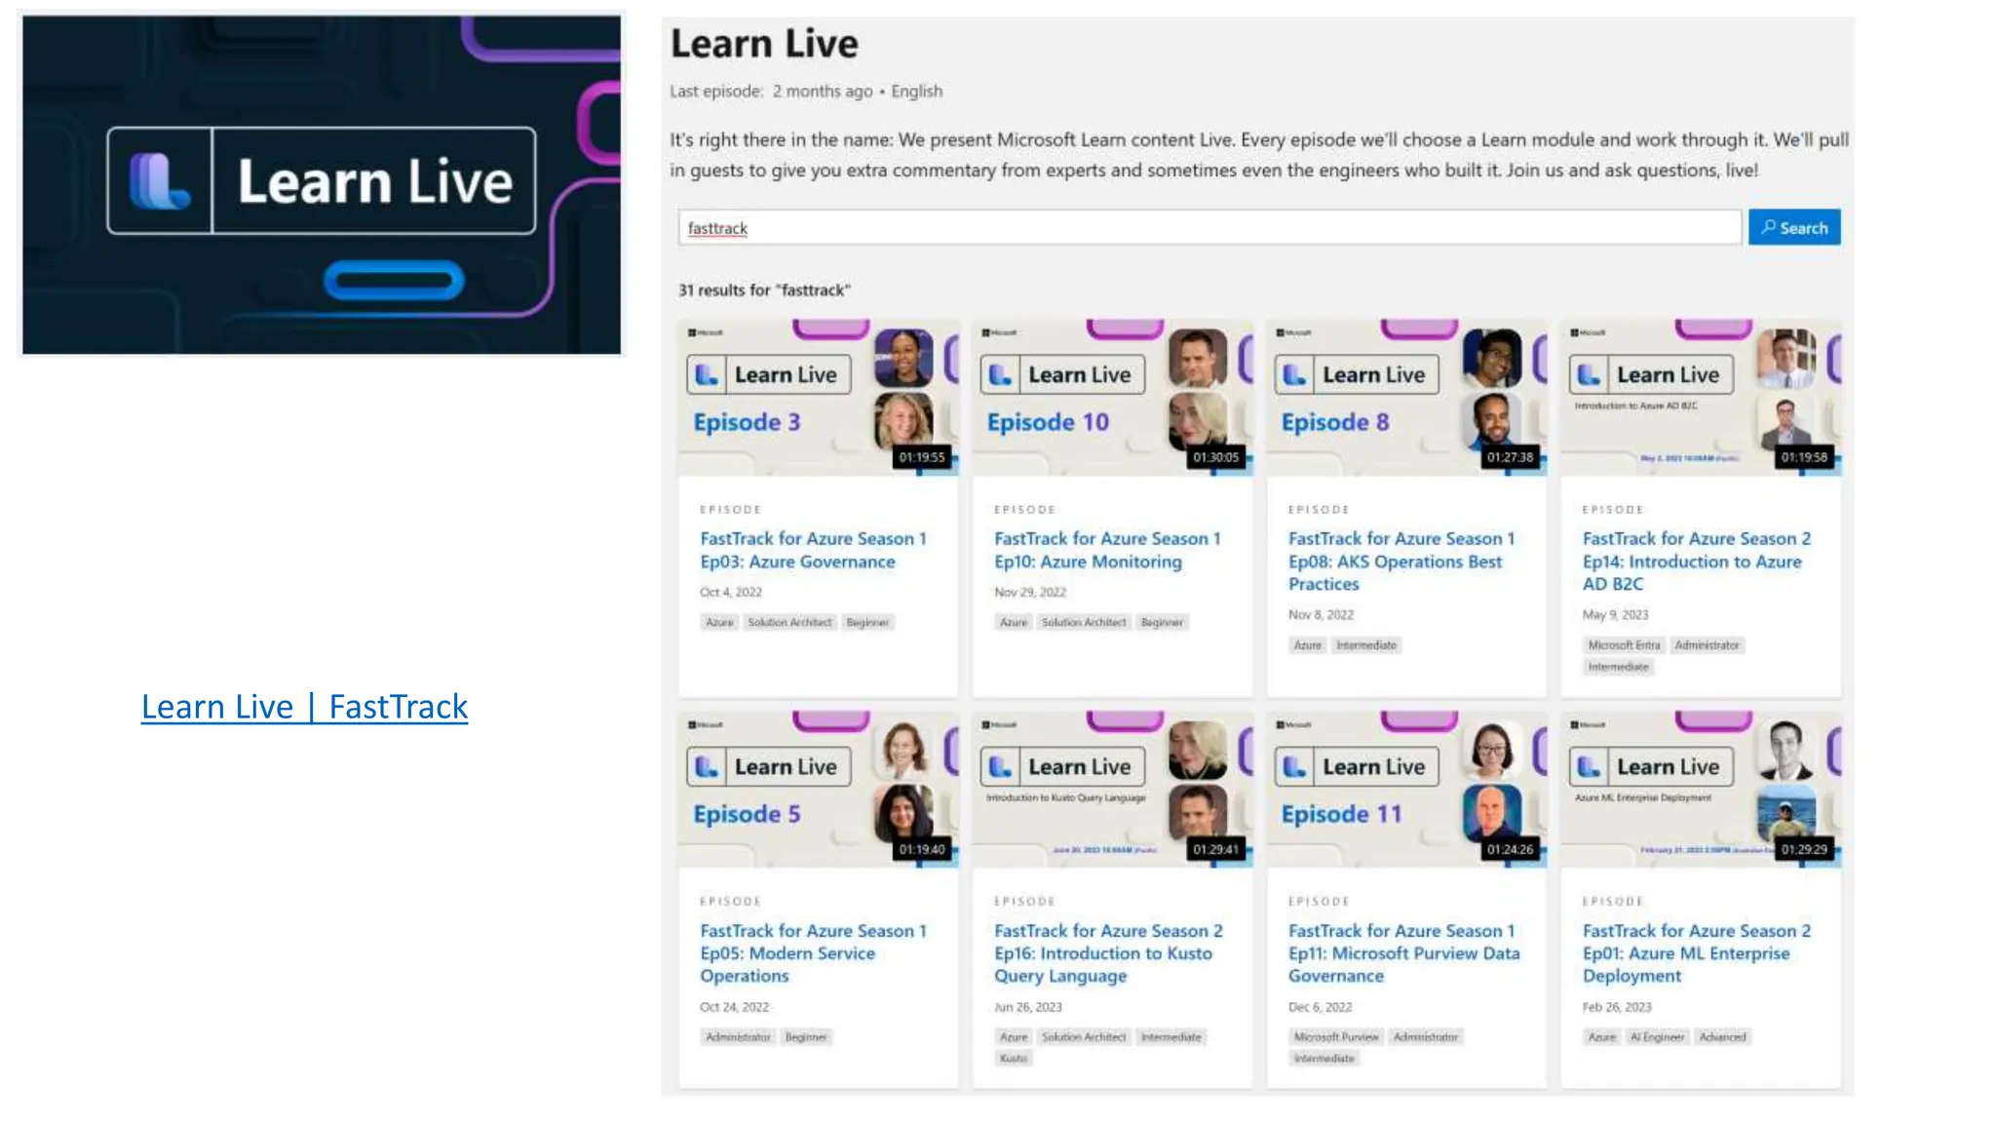Open 'Ep11: Microsoft Purview Data Governance' link
The height and width of the screenshot is (1123, 1996).
click(x=1403, y=952)
